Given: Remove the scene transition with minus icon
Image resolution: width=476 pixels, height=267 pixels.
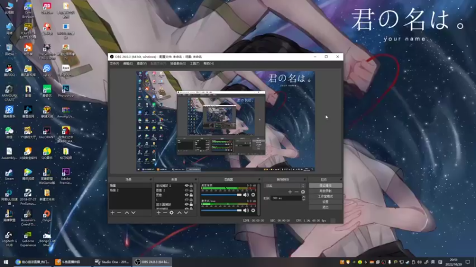Looking at the screenshot, I should (296, 192).
